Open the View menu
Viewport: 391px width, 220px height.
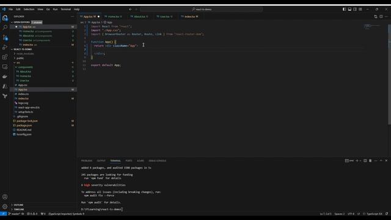click(x=40, y=9)
